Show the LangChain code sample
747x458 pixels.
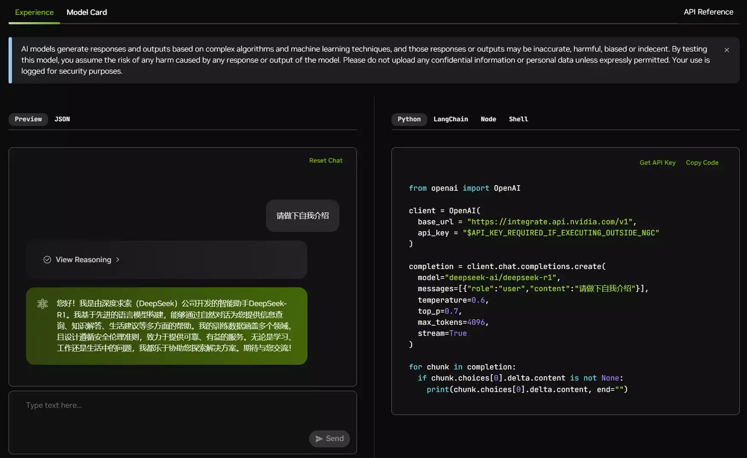(x=451, y=119)
